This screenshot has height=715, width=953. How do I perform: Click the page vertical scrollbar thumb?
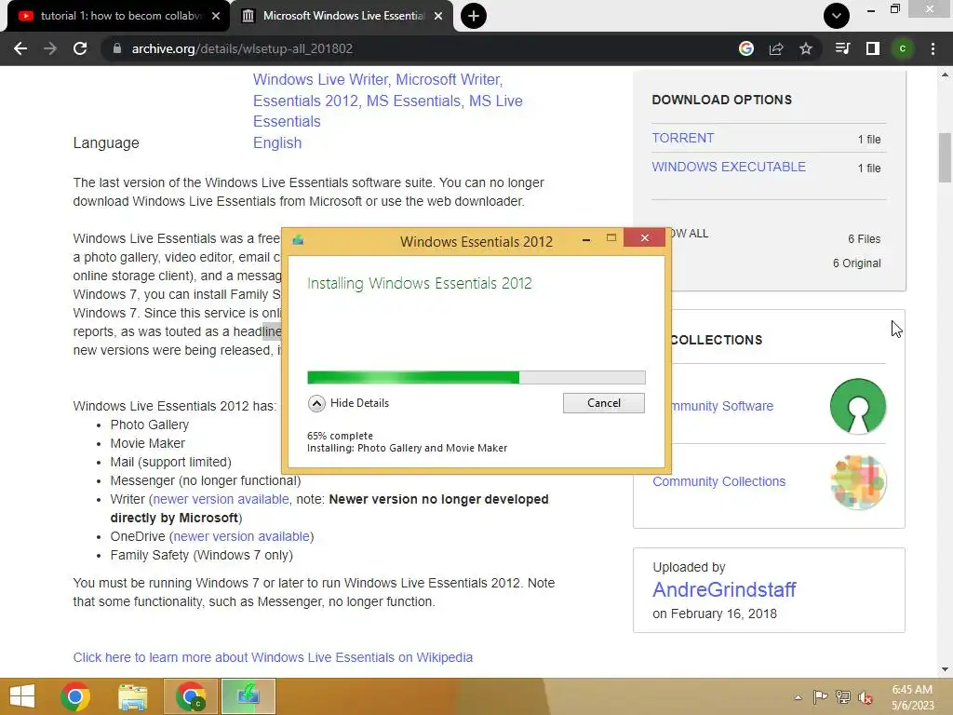click(945, 157)
